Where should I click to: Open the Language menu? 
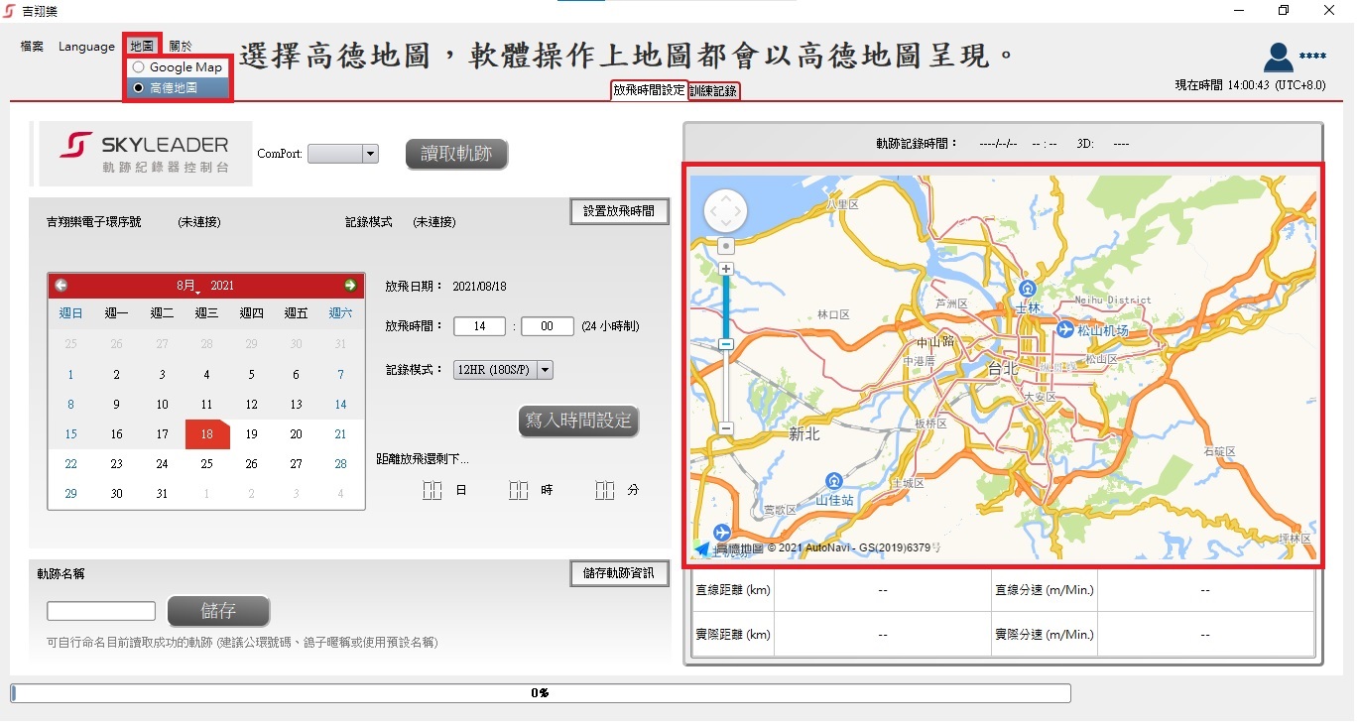pos(86,46)
